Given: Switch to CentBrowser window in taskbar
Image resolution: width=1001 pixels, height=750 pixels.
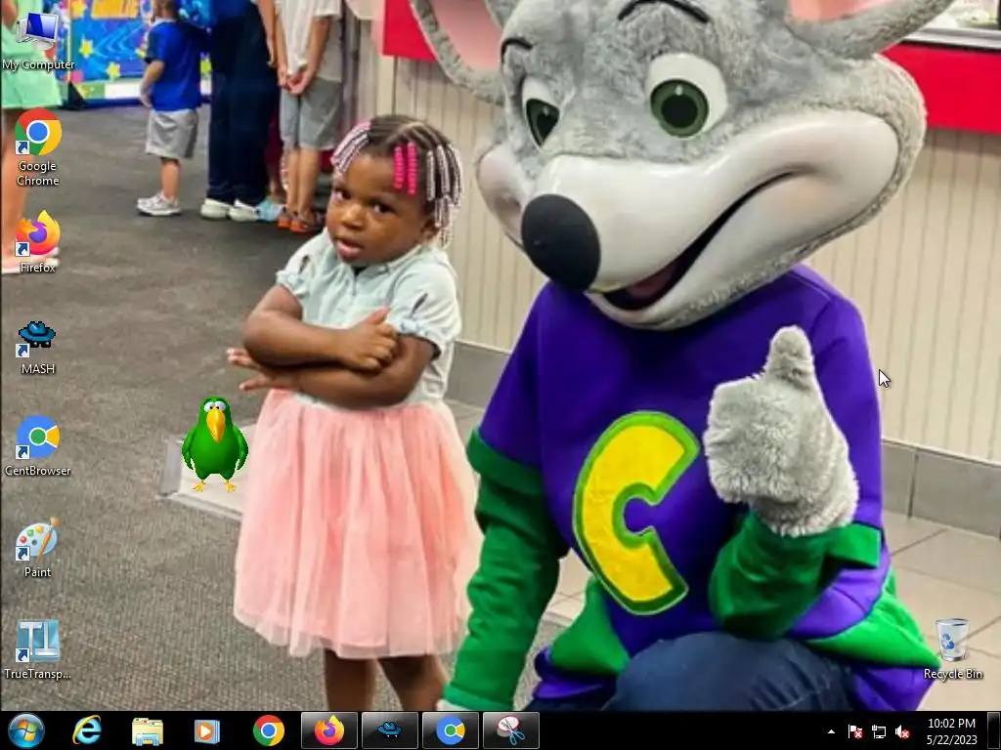Looking at the screenshot, I should [451, 730].
